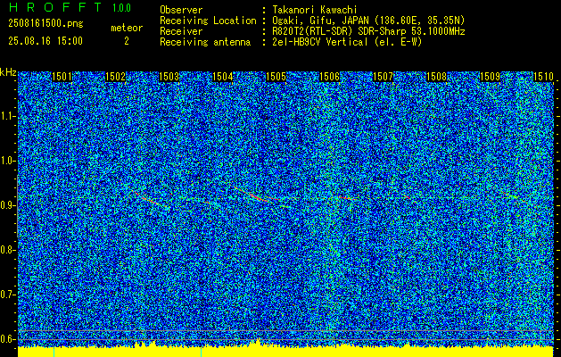Screen dimensions: 561x357
Task: Click the 1505 time marker label
Action: pyautogui.click(x=276, y=77)
